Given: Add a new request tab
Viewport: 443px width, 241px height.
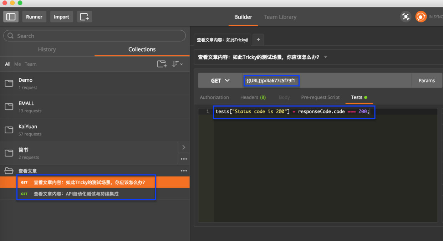Looking at the screenshot, I should [x=258, y=40].
